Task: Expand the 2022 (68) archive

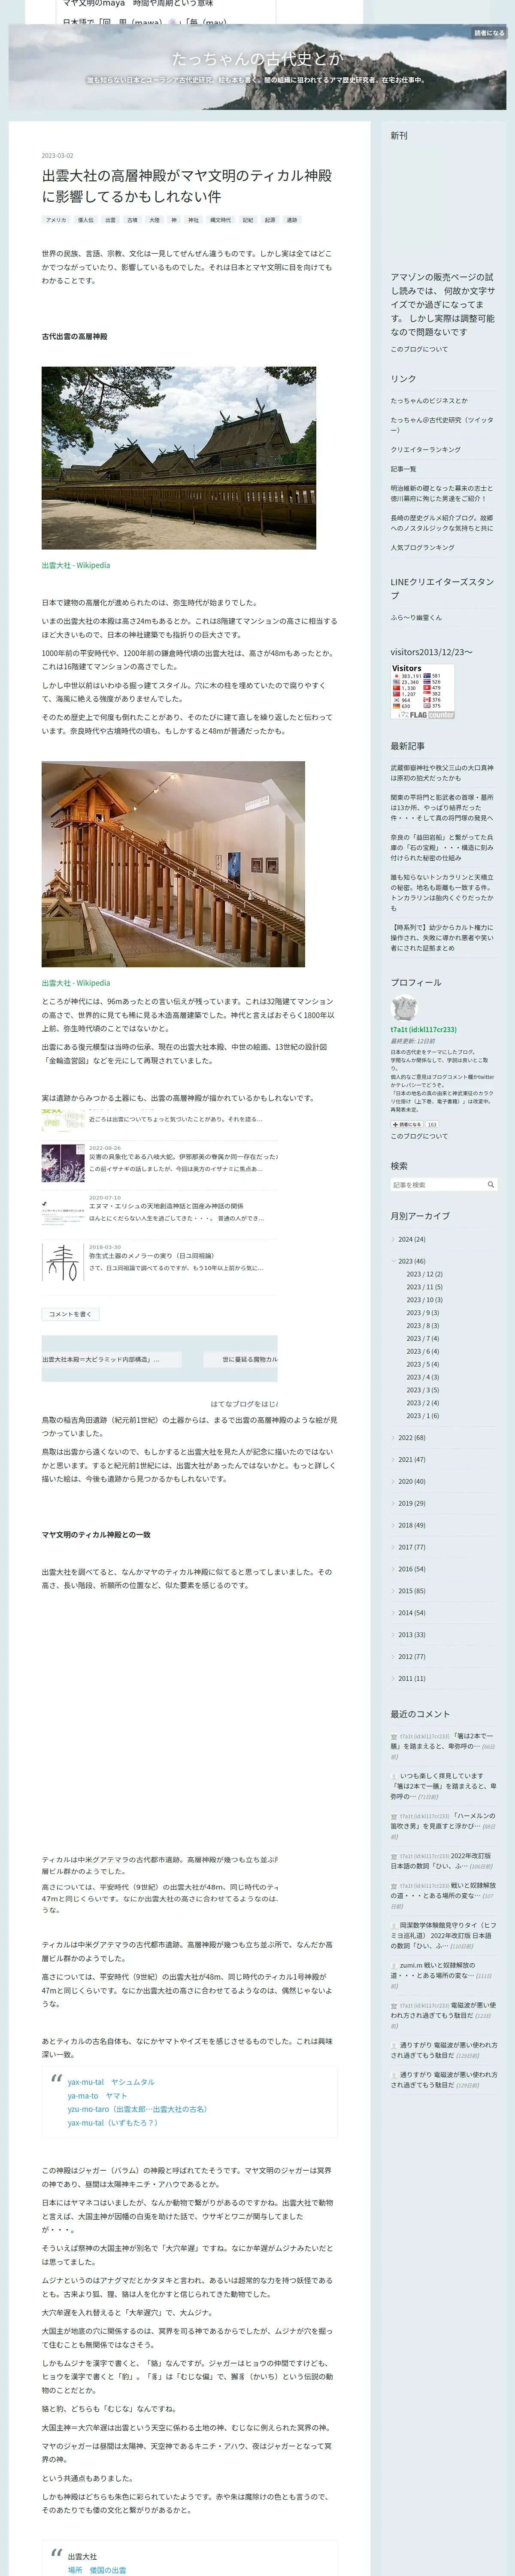Action: [411, 1437]
